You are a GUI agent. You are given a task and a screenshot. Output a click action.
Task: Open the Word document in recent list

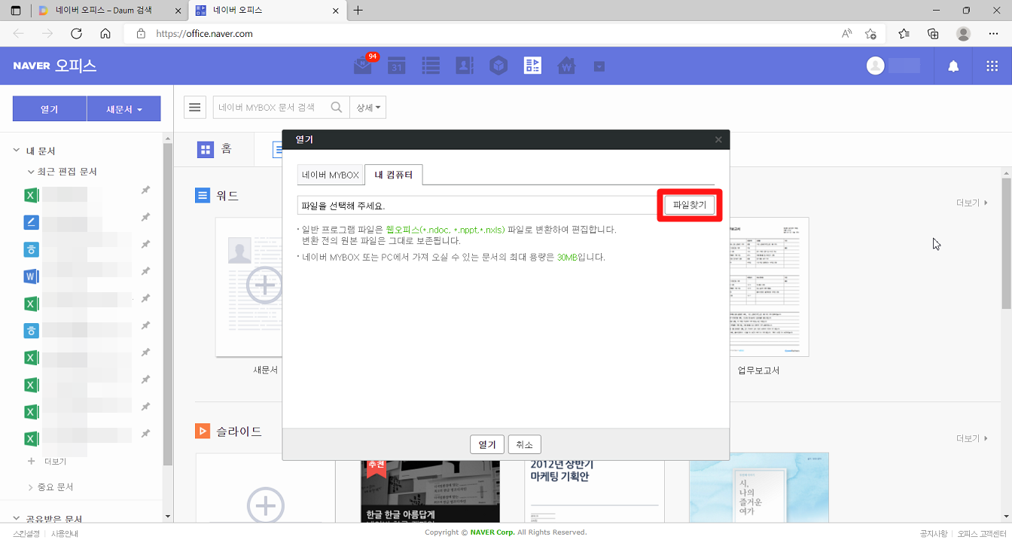31,276
